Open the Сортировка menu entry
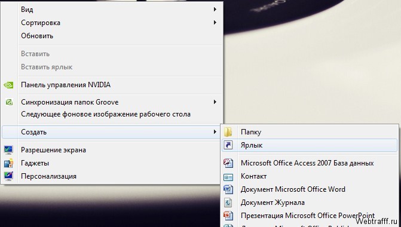The width and height of the screenshot is (401, 227). point(112,23)
